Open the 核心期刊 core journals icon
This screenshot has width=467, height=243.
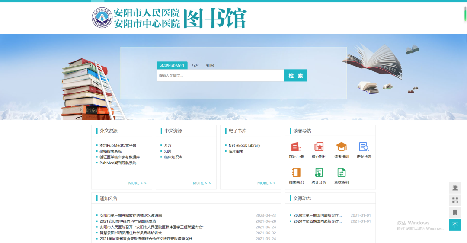tap(319, 147)
